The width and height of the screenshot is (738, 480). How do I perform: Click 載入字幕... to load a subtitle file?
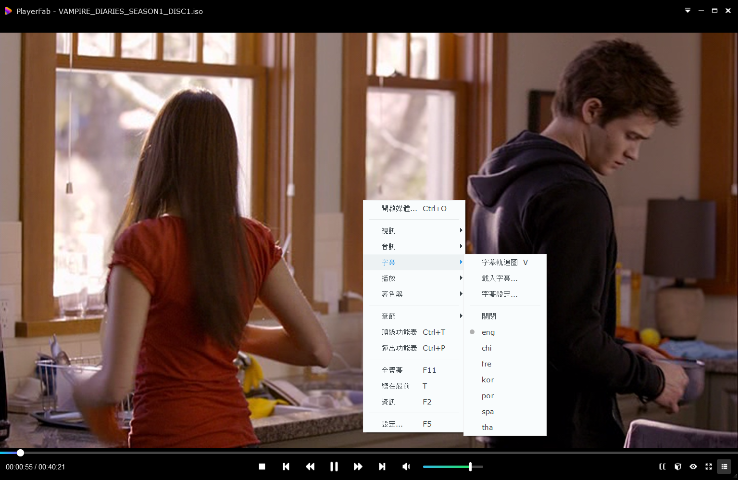(x=505, y=278)
